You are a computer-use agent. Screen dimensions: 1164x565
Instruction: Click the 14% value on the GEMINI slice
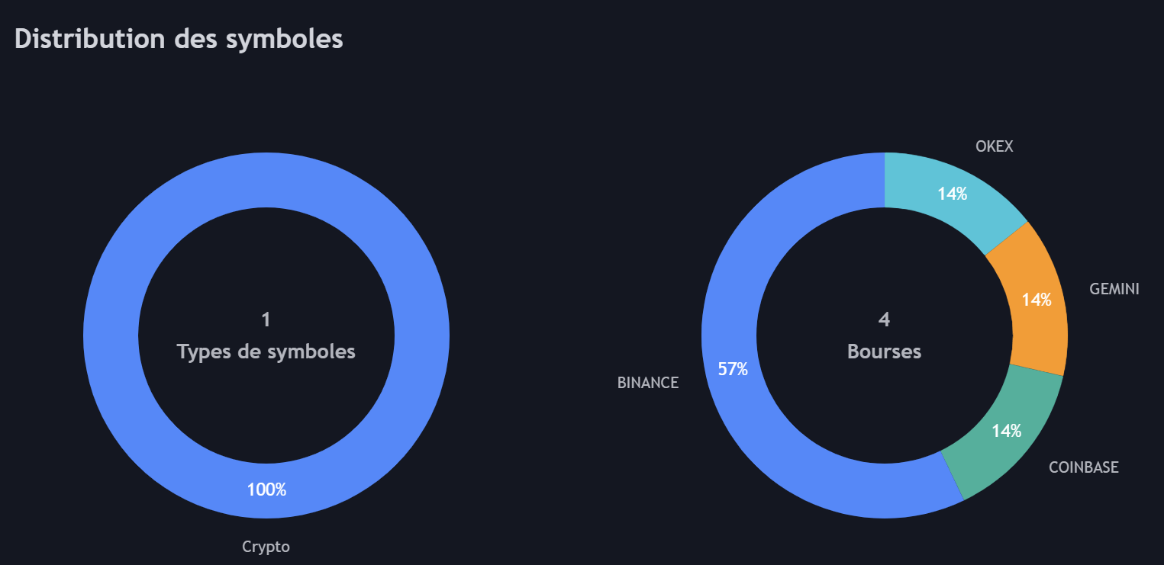[x=1037, y=300]
